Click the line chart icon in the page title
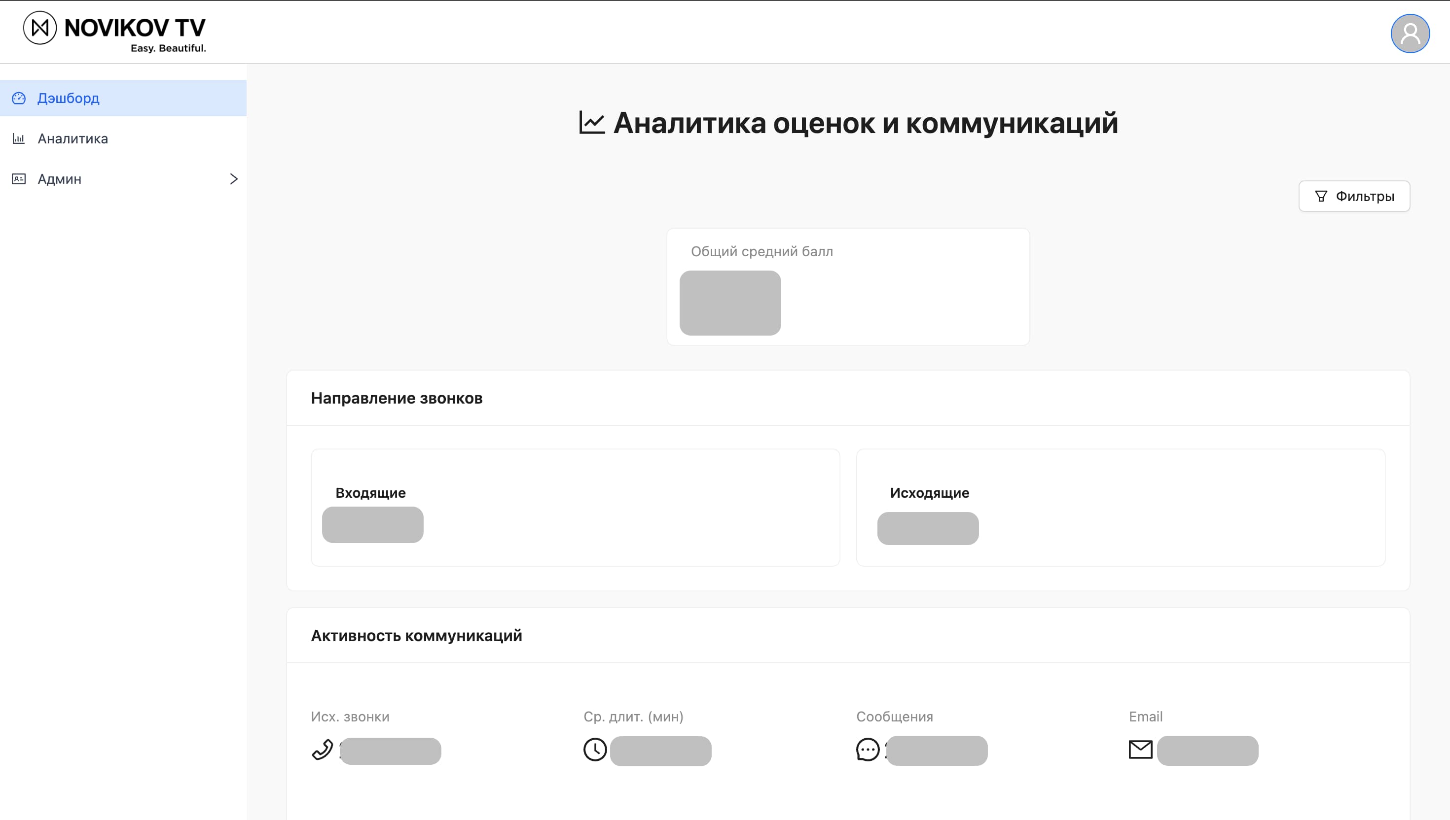This screenshot has width=1450, height=820. (591, 122)
